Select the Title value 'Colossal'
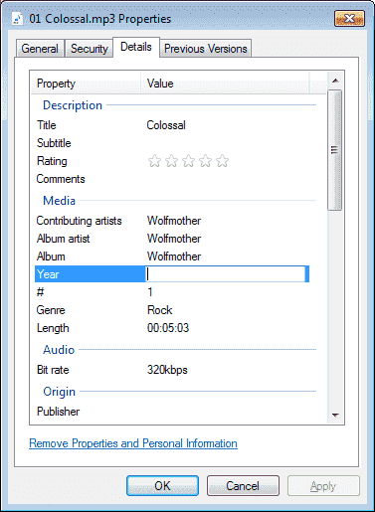This screenshot has width=375, height=512. pos(166,125)
